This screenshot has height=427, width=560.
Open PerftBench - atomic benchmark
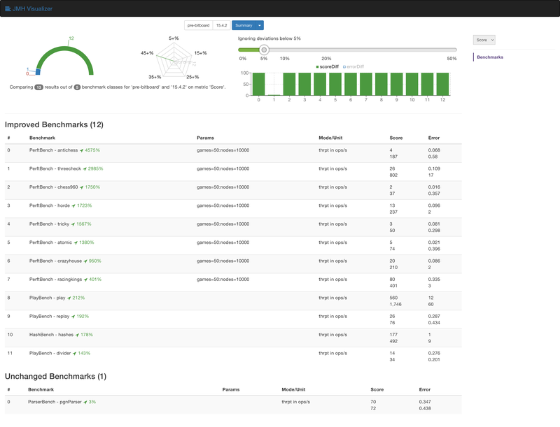[50, 243]
